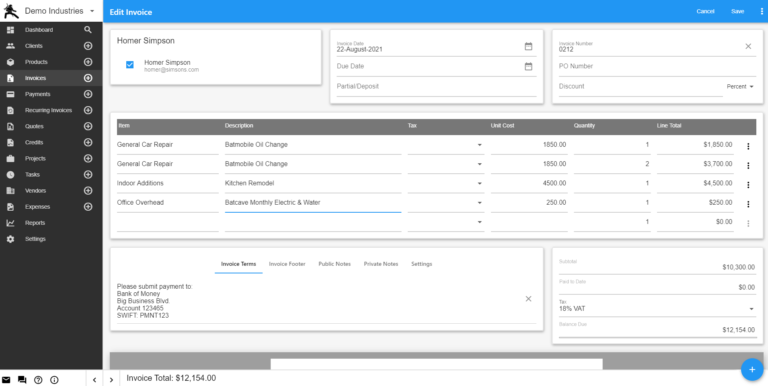Open the email icon in the bottom bar
This screenshot has height=386, width=768.
[x=6, y=380]
